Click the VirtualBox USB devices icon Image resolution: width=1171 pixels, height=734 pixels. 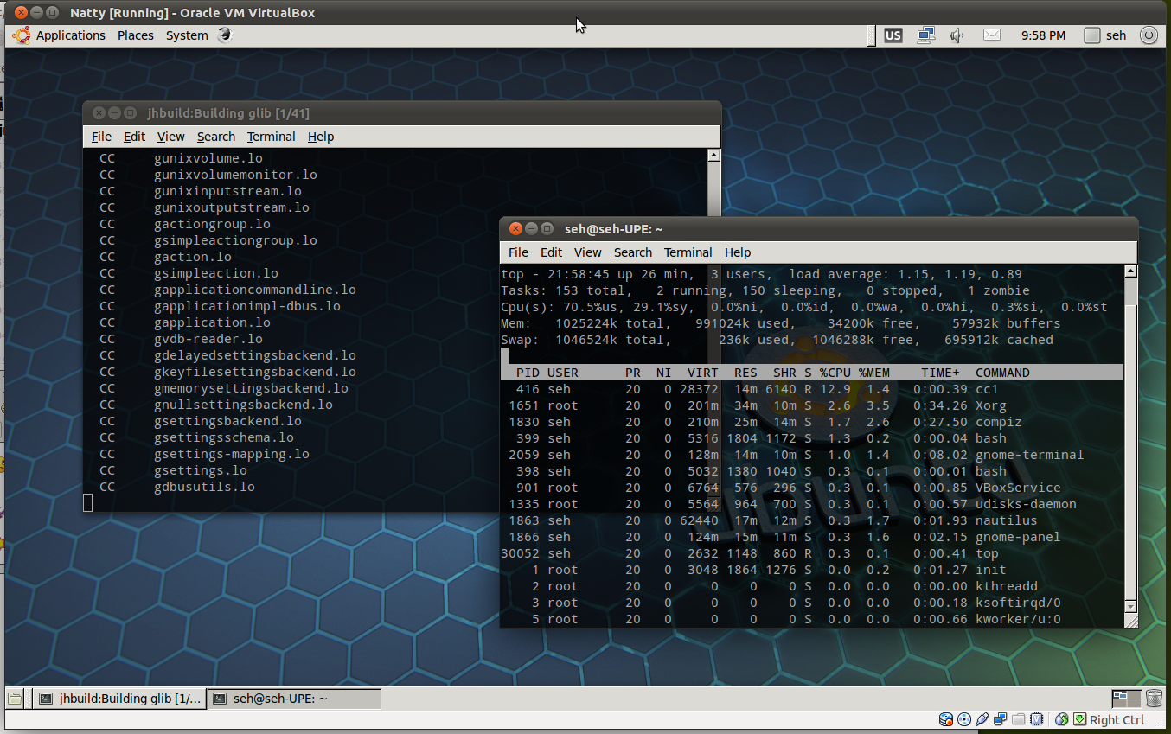click(x=982, y=719)
